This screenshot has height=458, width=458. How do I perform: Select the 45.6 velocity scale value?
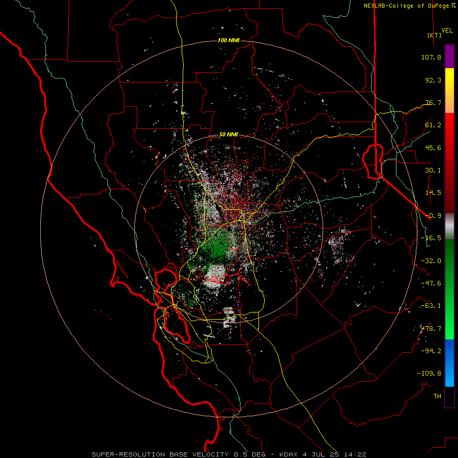coord(433,148)
